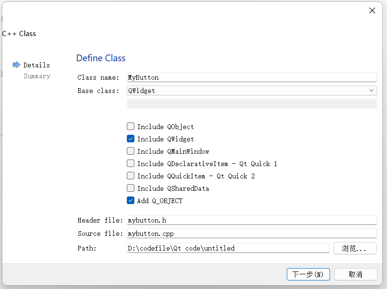The height and width of the screenshot is (289, 387).
Task: Click the Path: label
Action: pos(87,248)
